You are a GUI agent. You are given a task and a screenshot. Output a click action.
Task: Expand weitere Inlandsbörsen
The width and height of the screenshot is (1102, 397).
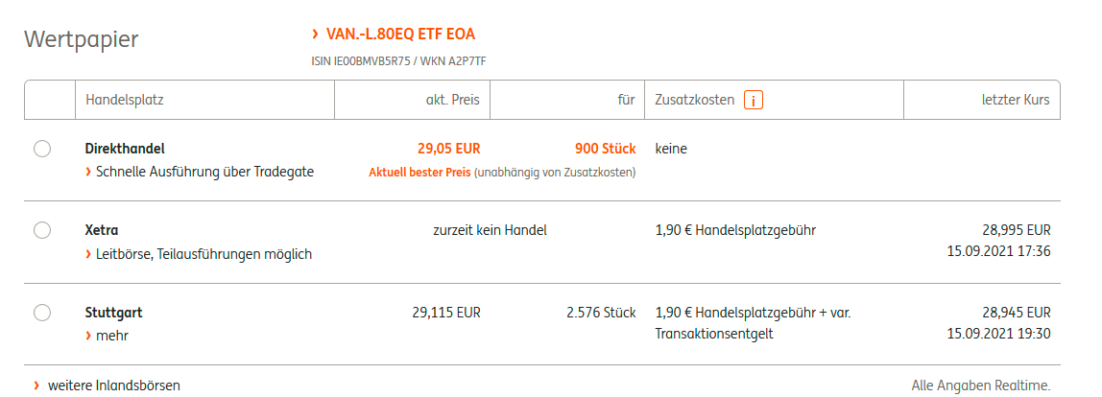click(x=113, y=385)
